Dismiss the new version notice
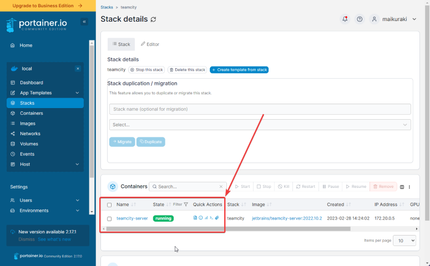 27,239
